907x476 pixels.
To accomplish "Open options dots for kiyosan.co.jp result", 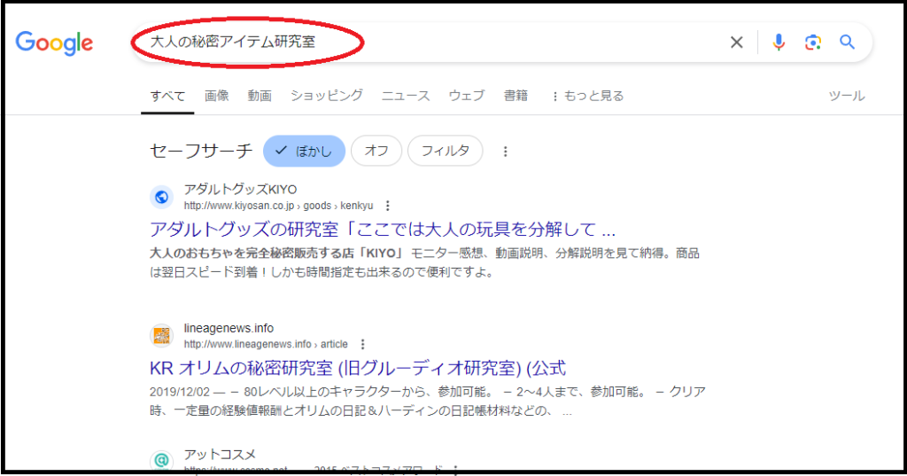I will click(x=388, y=206).
